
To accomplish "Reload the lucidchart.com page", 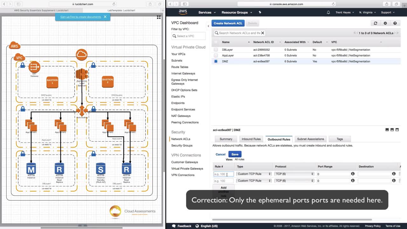I will point(114,4).
